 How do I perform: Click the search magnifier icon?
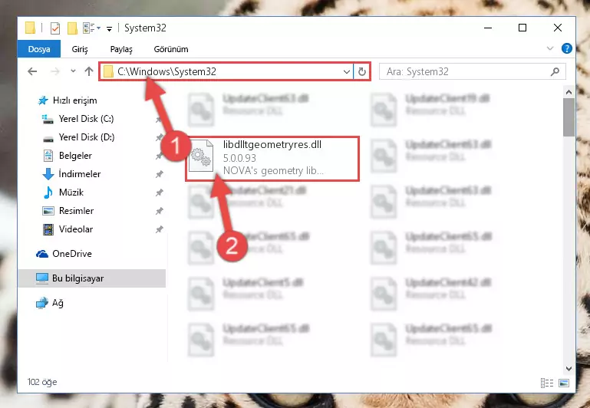[555, 72]
